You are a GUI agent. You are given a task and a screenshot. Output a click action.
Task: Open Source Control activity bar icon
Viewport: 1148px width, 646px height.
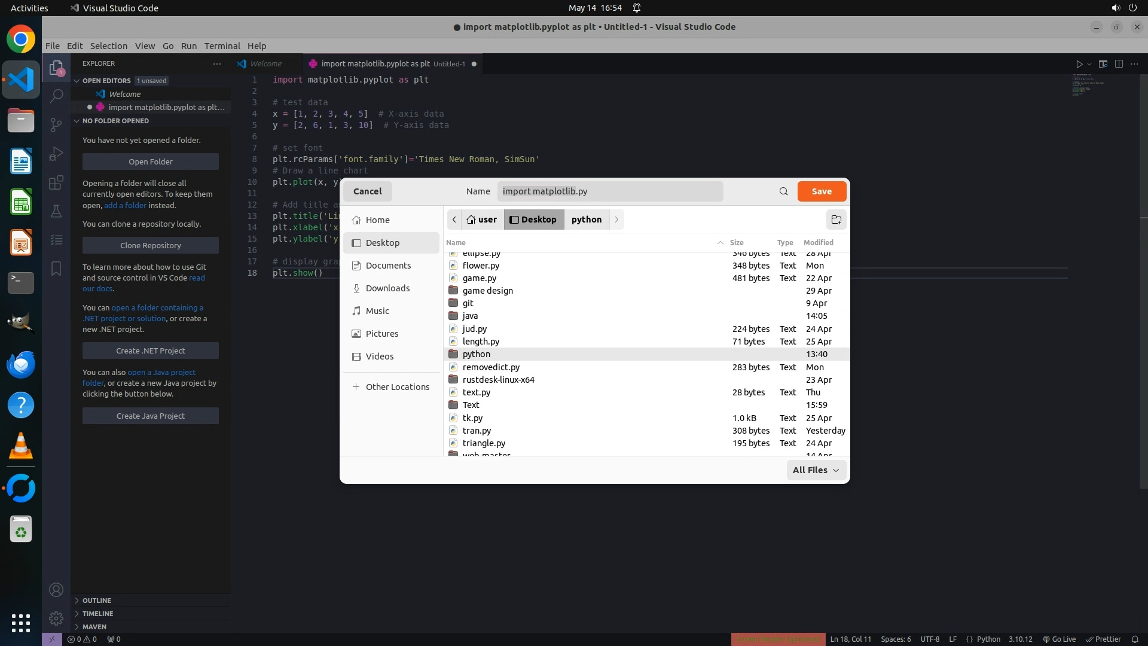coord(56,124)
